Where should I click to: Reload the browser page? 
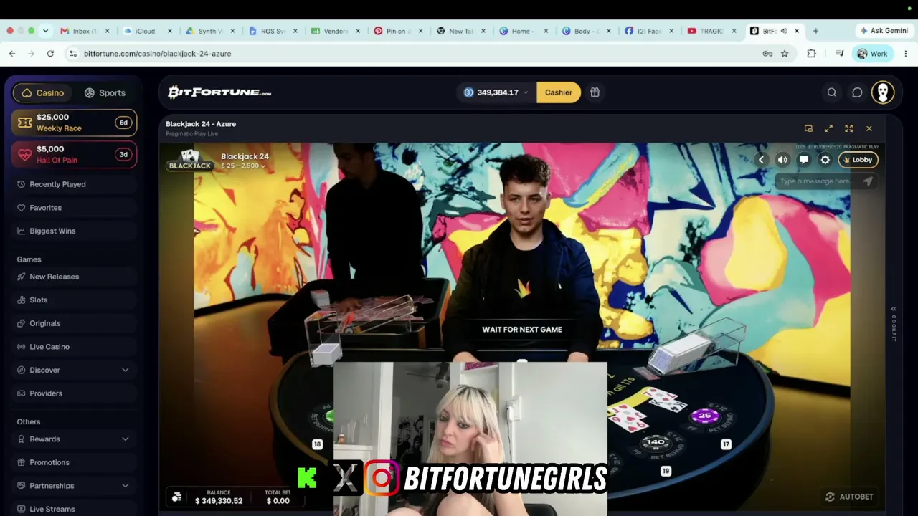pyautogui.click(x=50, y=54)
